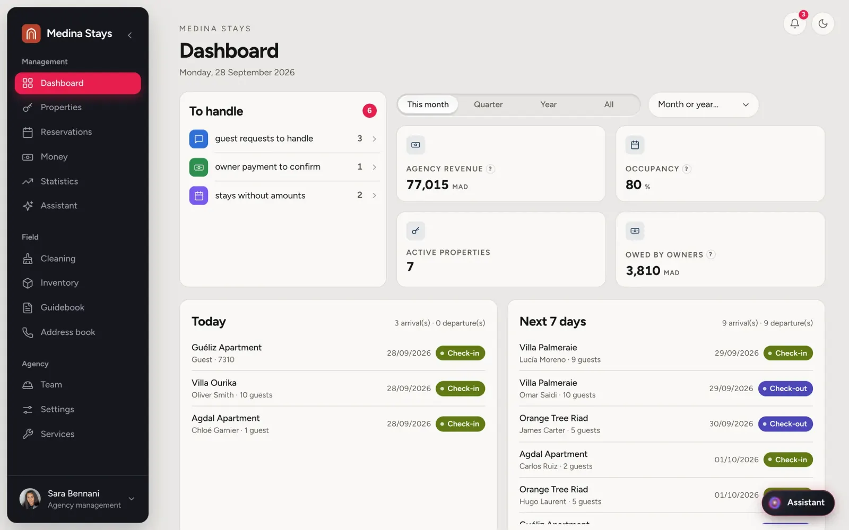Image resolution: width=849 pixels, height=530 pixels.
Task: Click the Inventory box icon
Action: tap(28, 283)
